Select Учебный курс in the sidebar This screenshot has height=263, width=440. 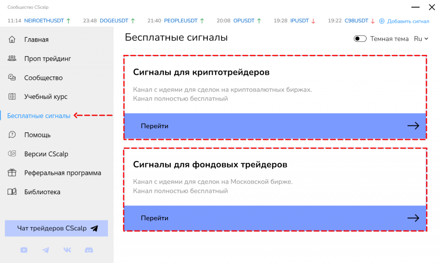[x=46, y=97]
